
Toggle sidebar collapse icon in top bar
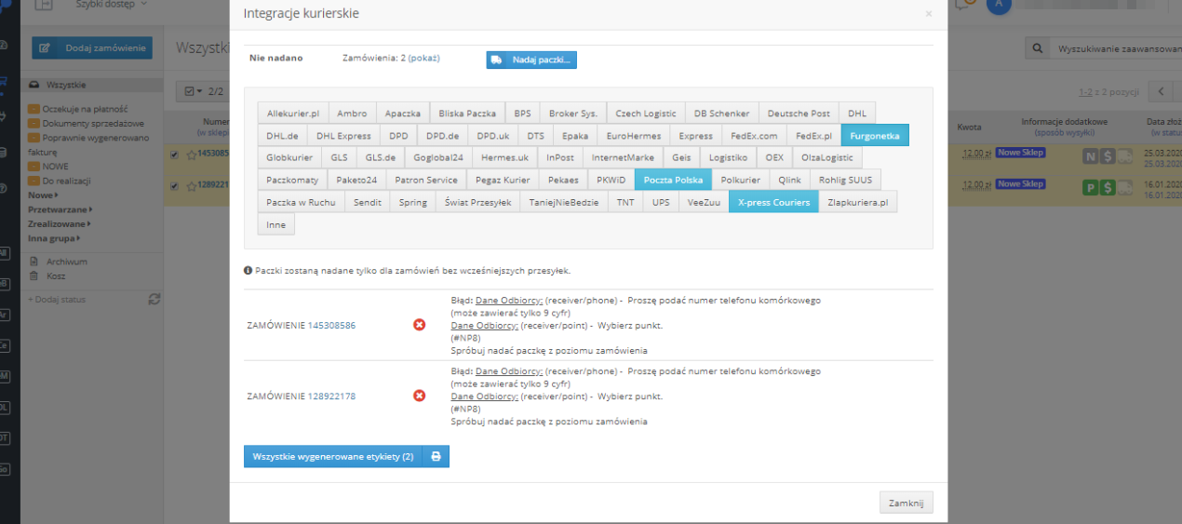[x=46, y=5]
